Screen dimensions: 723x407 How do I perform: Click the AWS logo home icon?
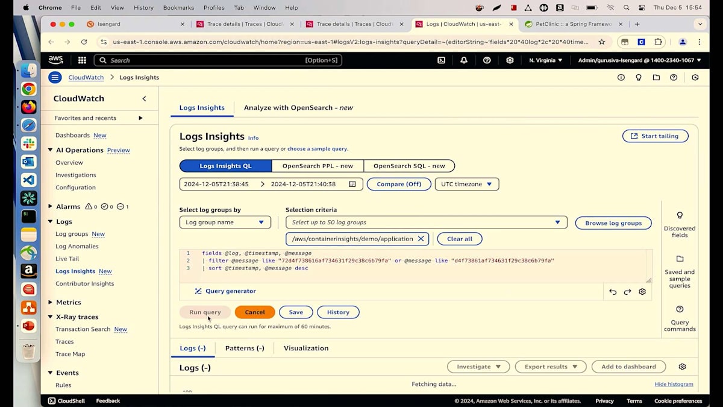point(56,60)
